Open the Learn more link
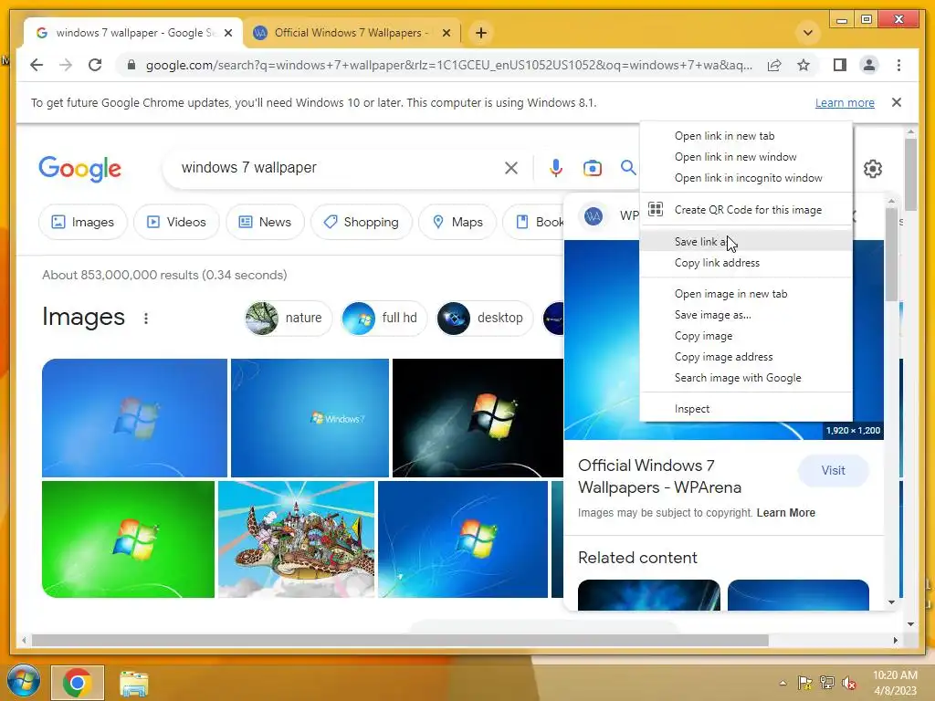935x701 pixels. (x=845, y=102)
